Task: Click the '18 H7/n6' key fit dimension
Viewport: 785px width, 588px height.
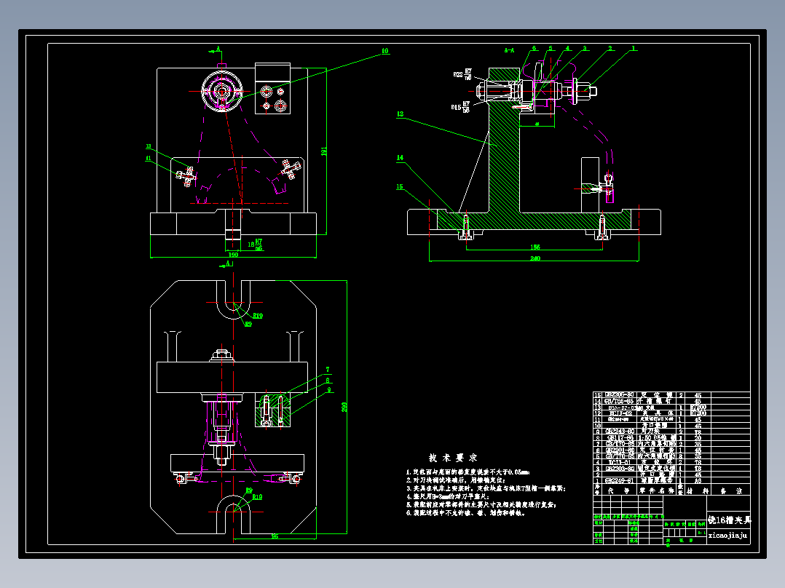Action: click(x=256, y=245)
